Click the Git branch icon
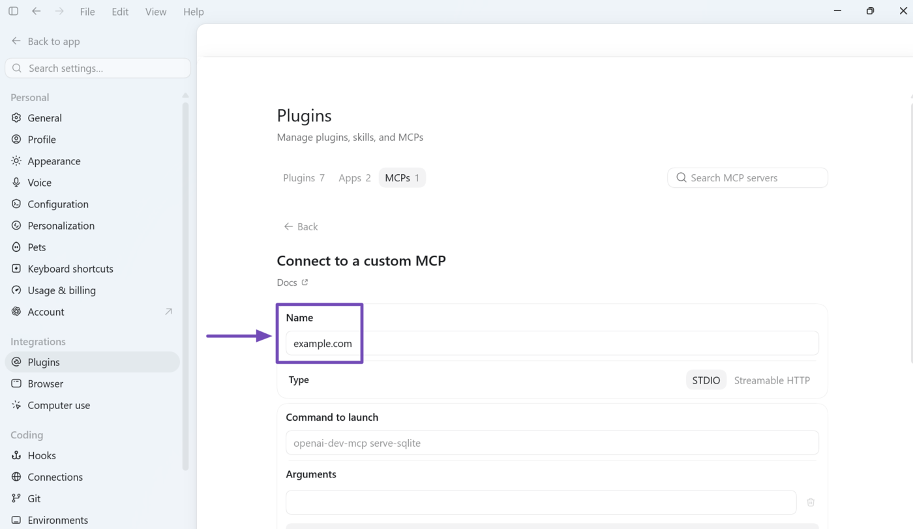The image size is (913, 529). click(x=16, y=498)
